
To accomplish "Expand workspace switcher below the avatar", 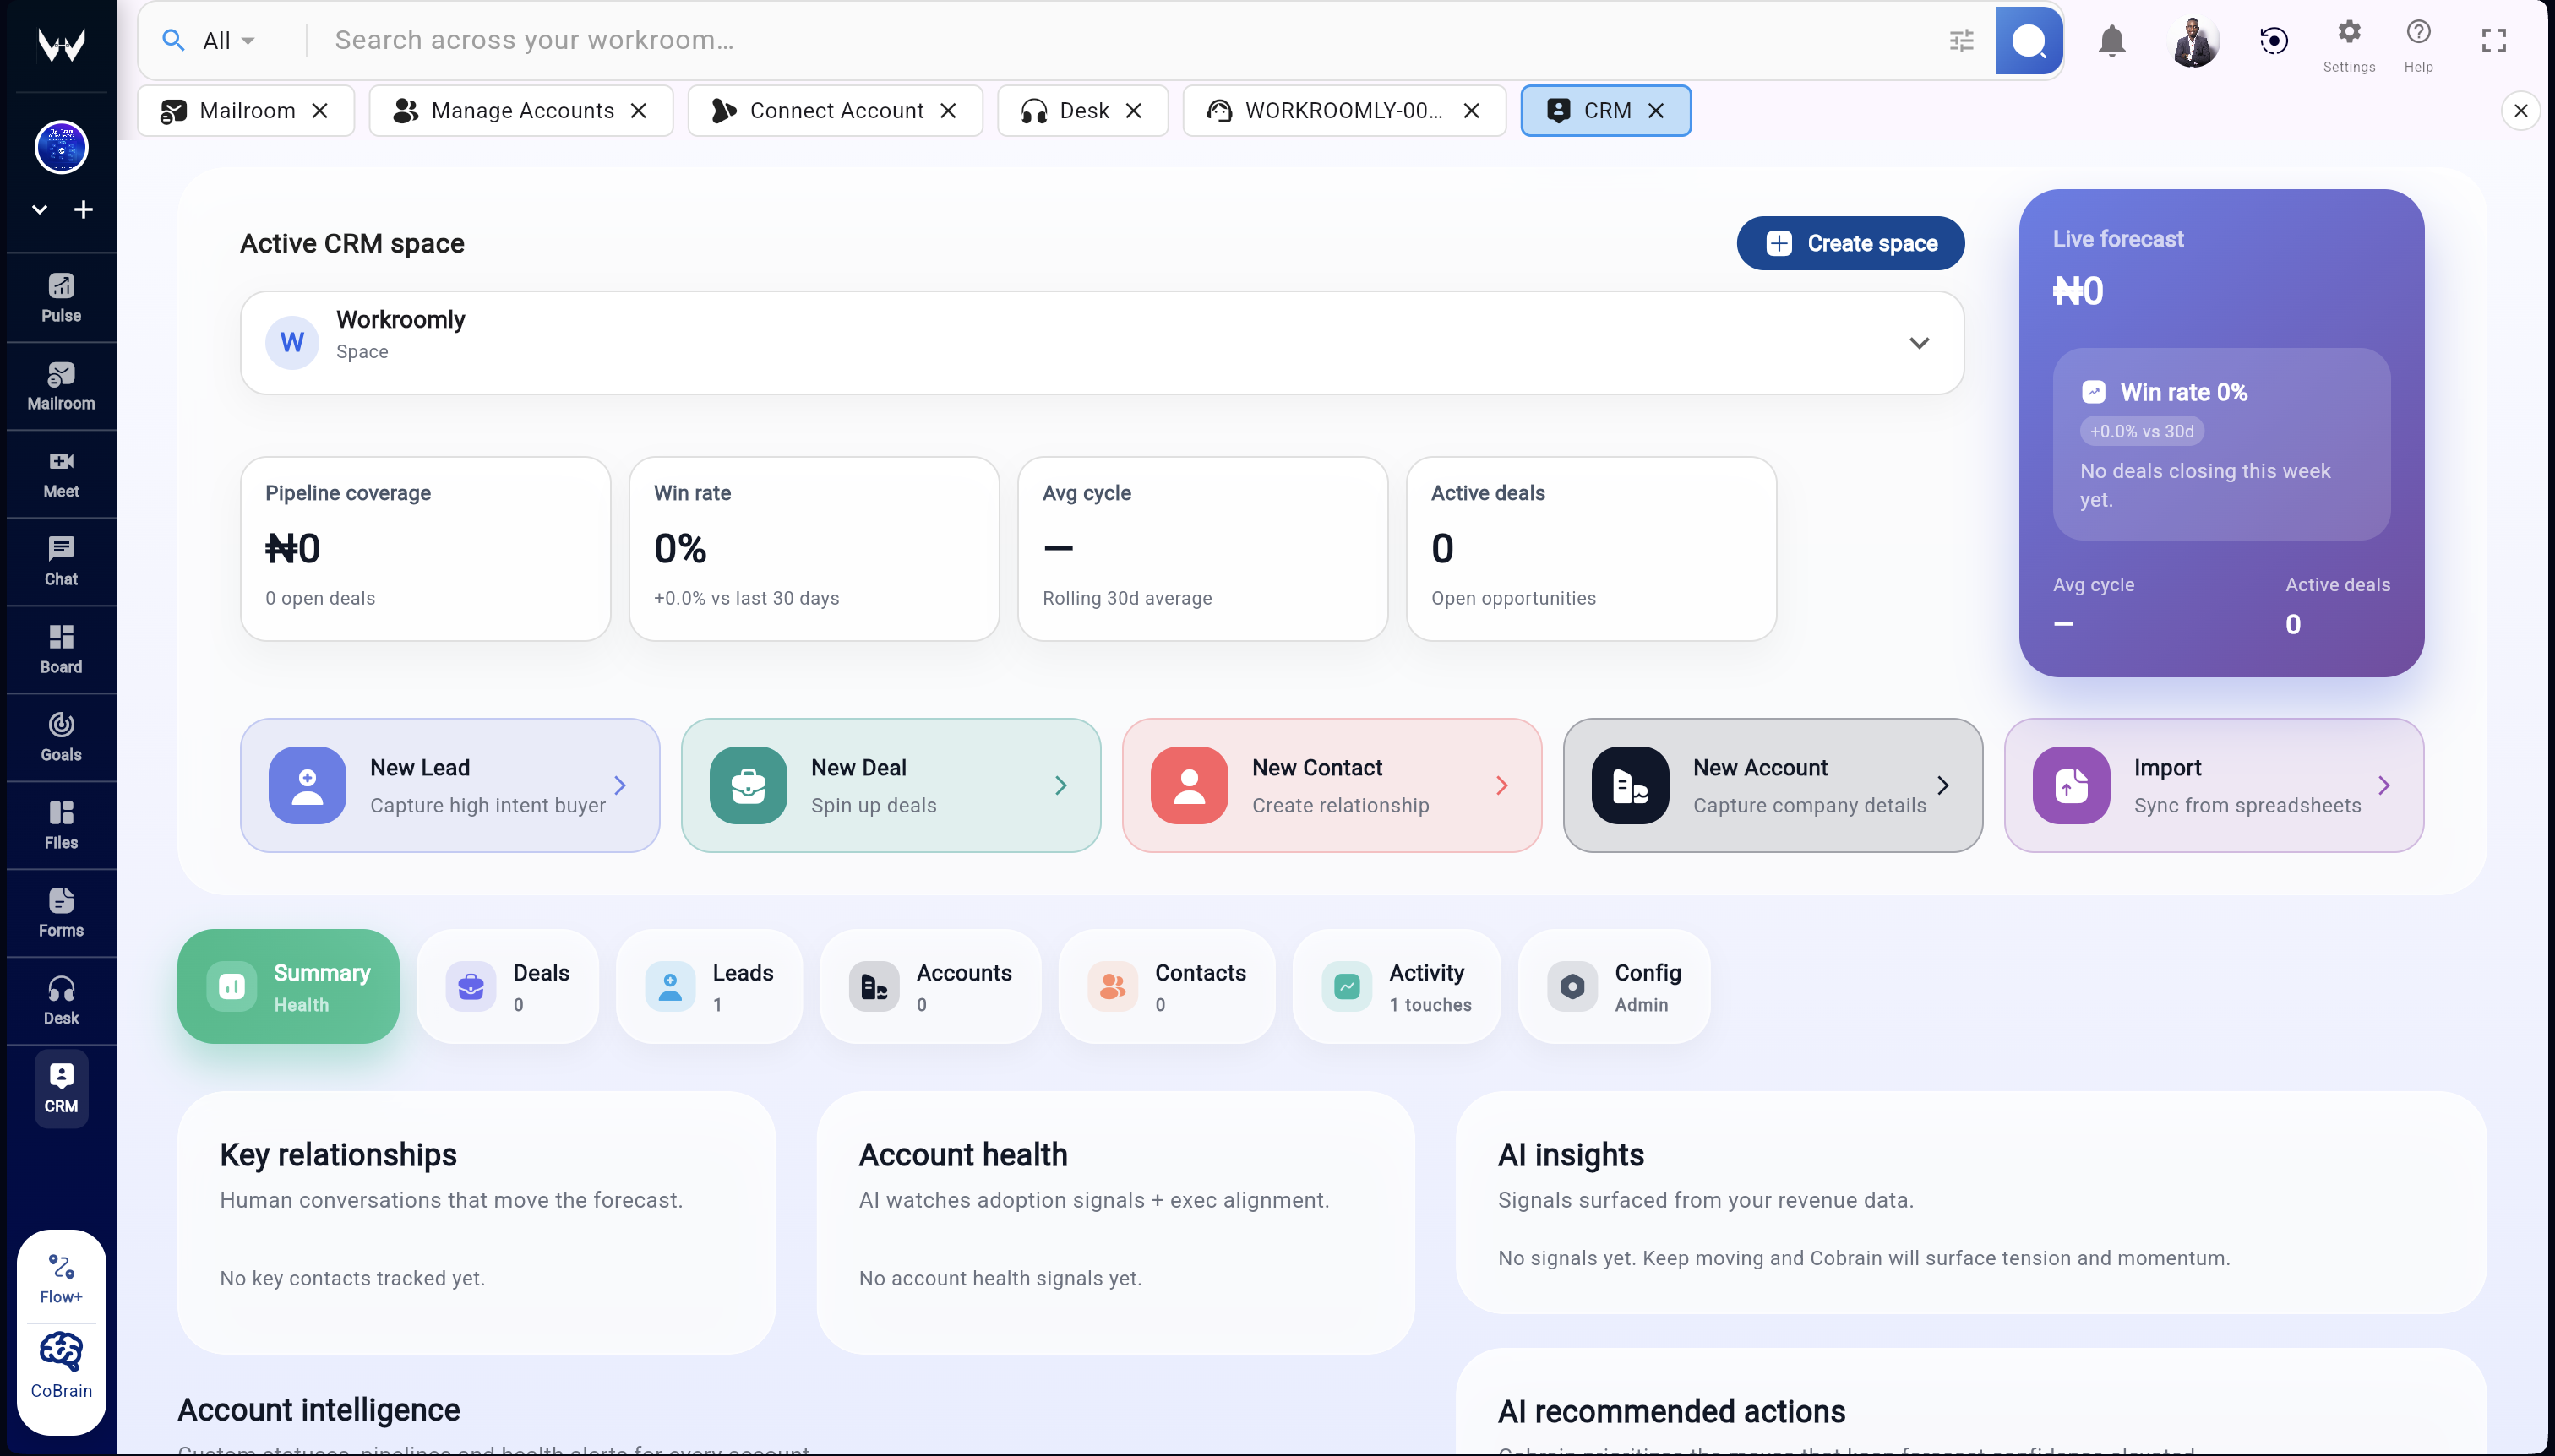I will click(39, 209).
